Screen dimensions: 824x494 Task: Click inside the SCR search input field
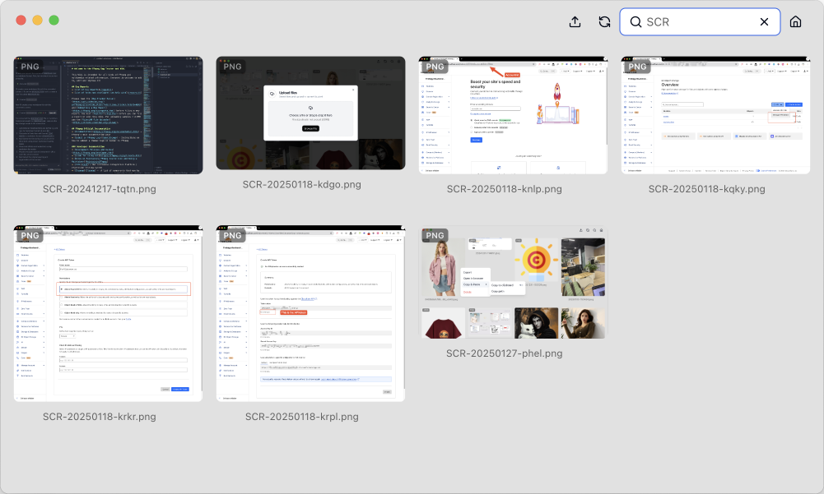point(700,21)
